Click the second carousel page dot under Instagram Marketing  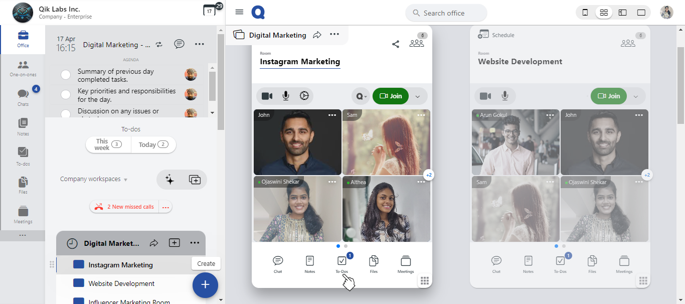click(x=346, y=246)
